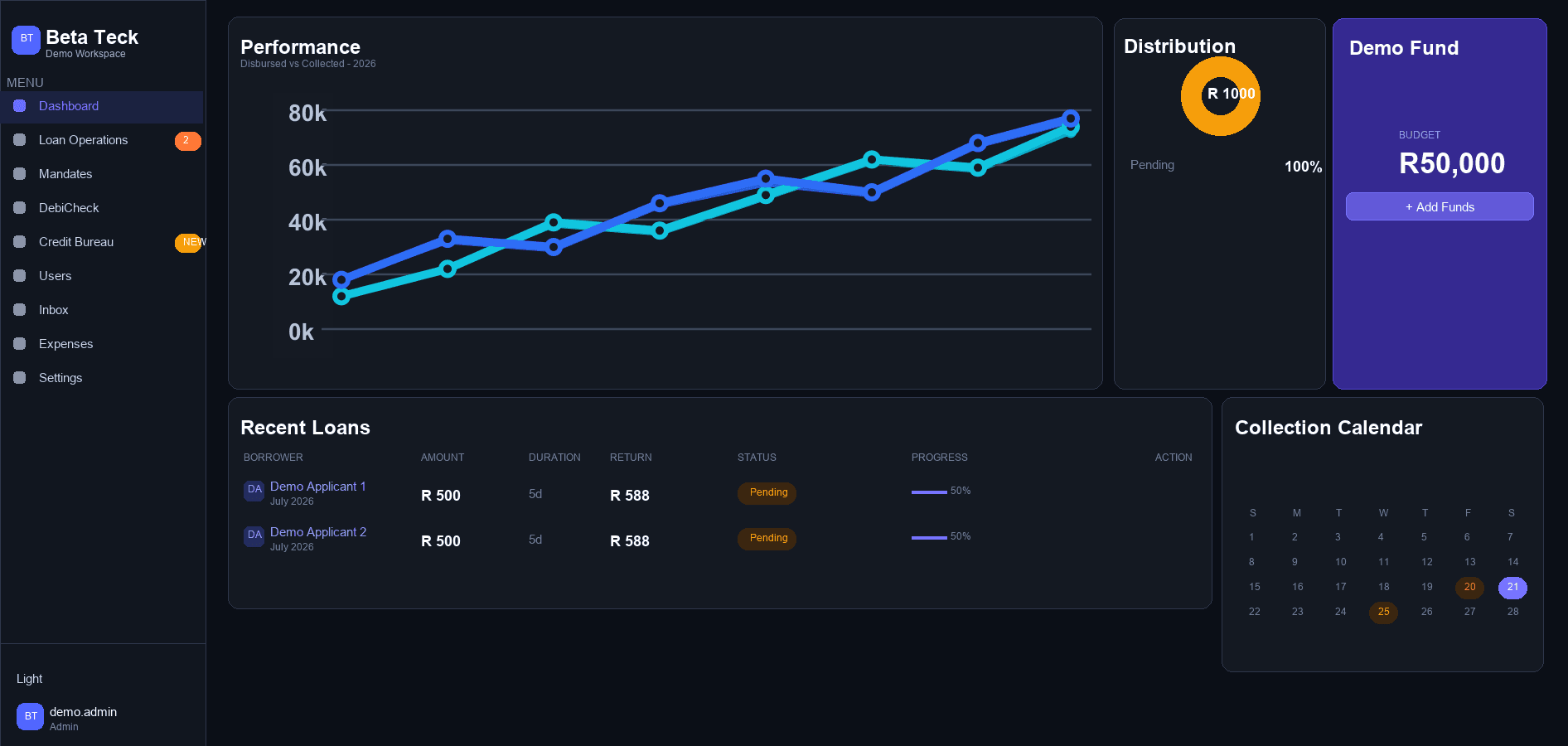Image resolution: width=1568 pixels, height=746 pixels.
Task: Click the BT avatar next to demo.admin
Action: (x=31, y=716)
